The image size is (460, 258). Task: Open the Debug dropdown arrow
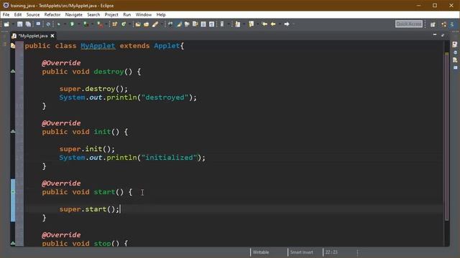(x=65, y=24)
